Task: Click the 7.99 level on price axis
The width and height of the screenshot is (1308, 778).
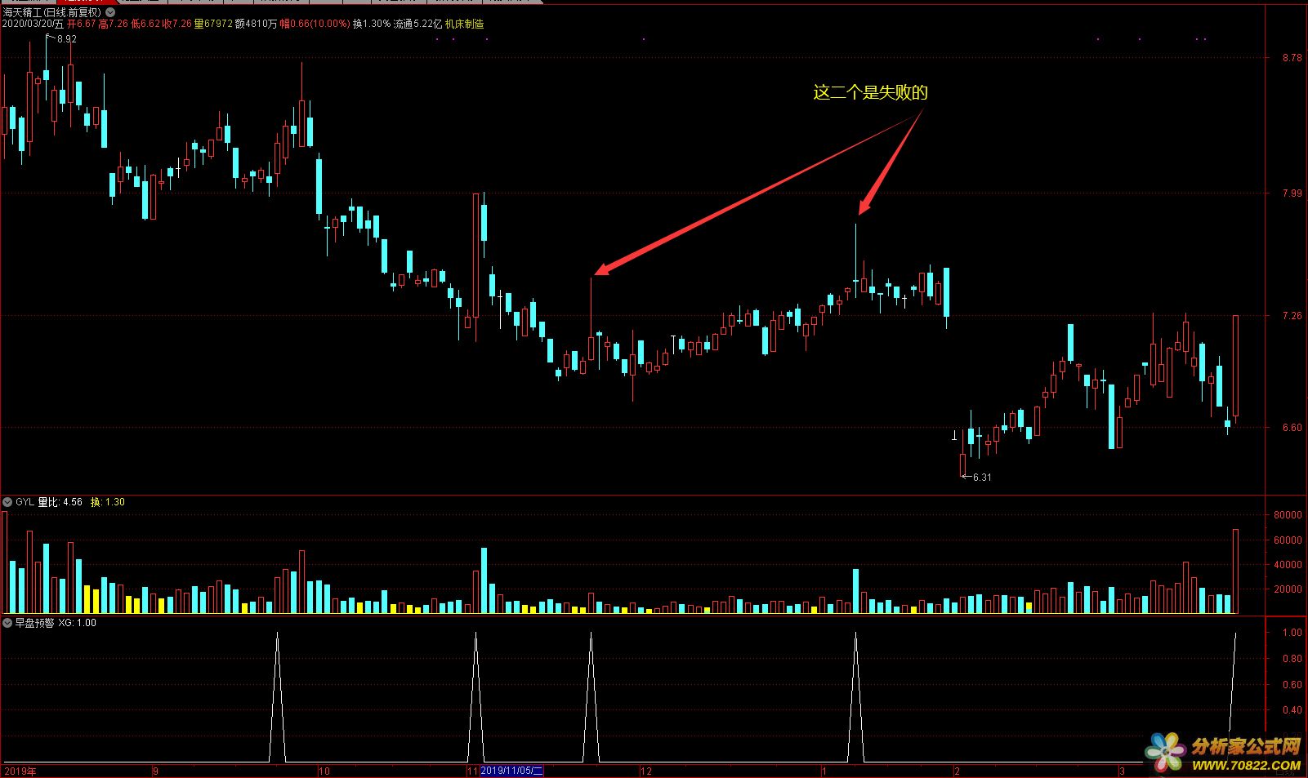Action: [x=1292, y=193]
